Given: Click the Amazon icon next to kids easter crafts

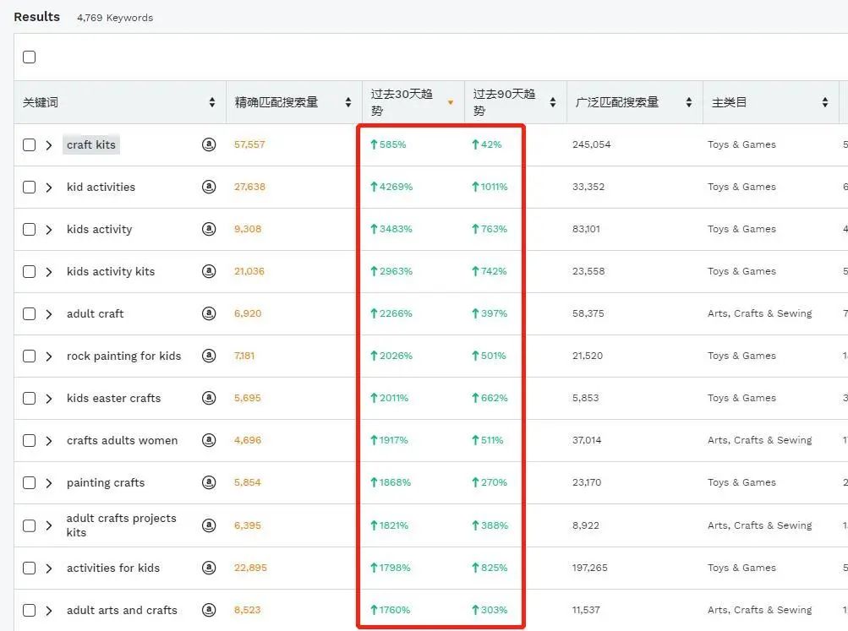Looking at the screenshot, I should point(209,398).
